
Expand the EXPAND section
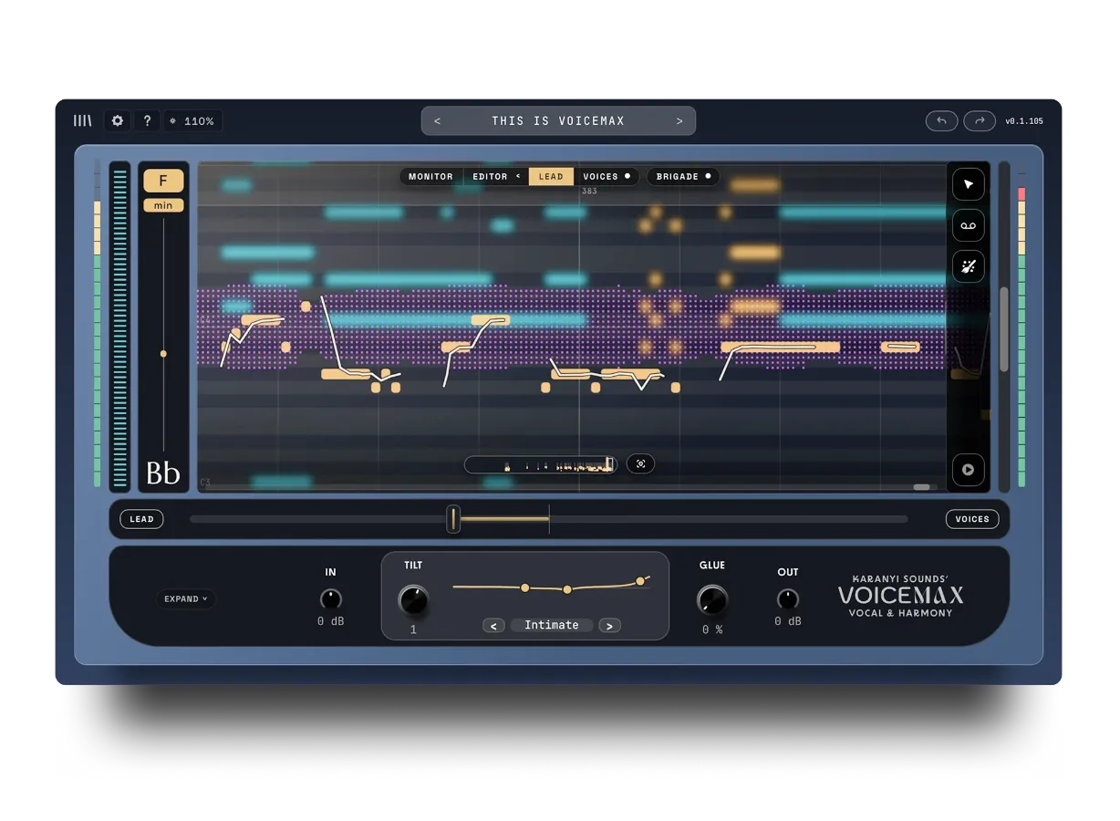point(186,599)
